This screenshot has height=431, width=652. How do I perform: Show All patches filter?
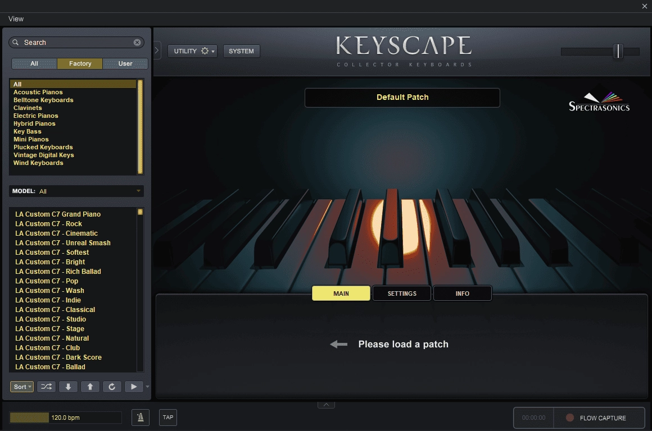(34, 63)
